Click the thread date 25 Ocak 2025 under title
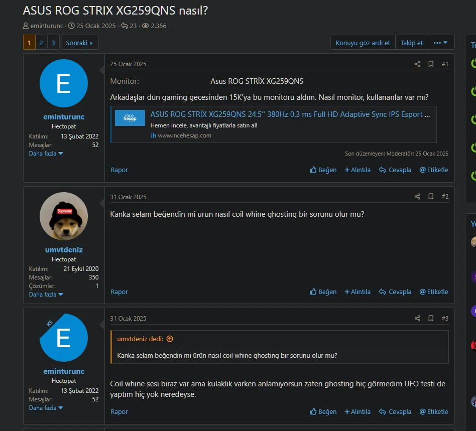 point(96,26)
